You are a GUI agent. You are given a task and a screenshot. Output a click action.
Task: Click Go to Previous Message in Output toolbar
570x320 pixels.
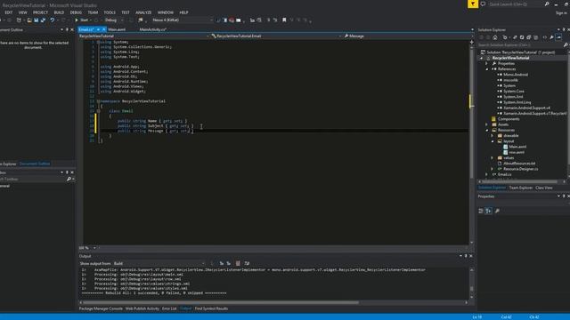point(222,263)
